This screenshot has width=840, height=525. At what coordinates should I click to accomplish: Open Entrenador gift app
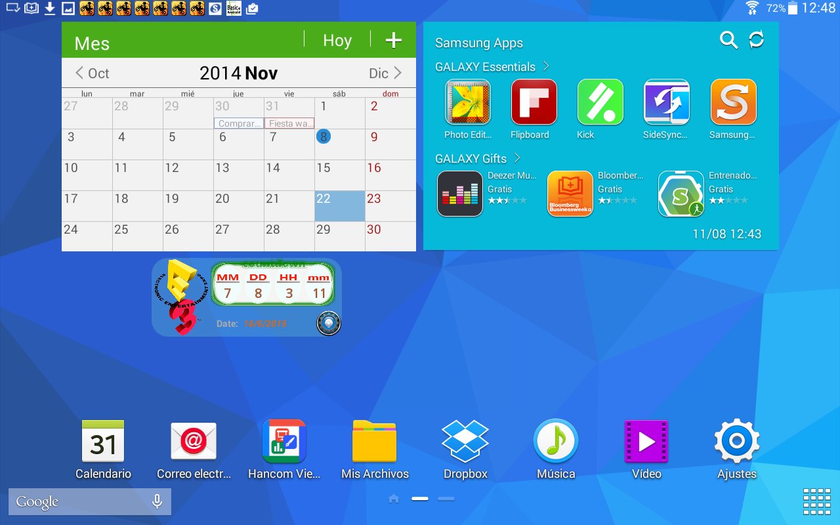pyautogui.click(x=681, y=194)
